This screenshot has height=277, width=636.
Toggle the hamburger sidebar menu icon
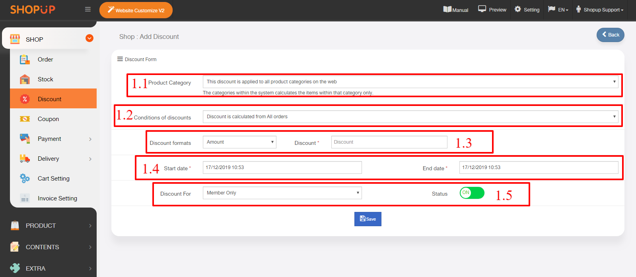88,10
